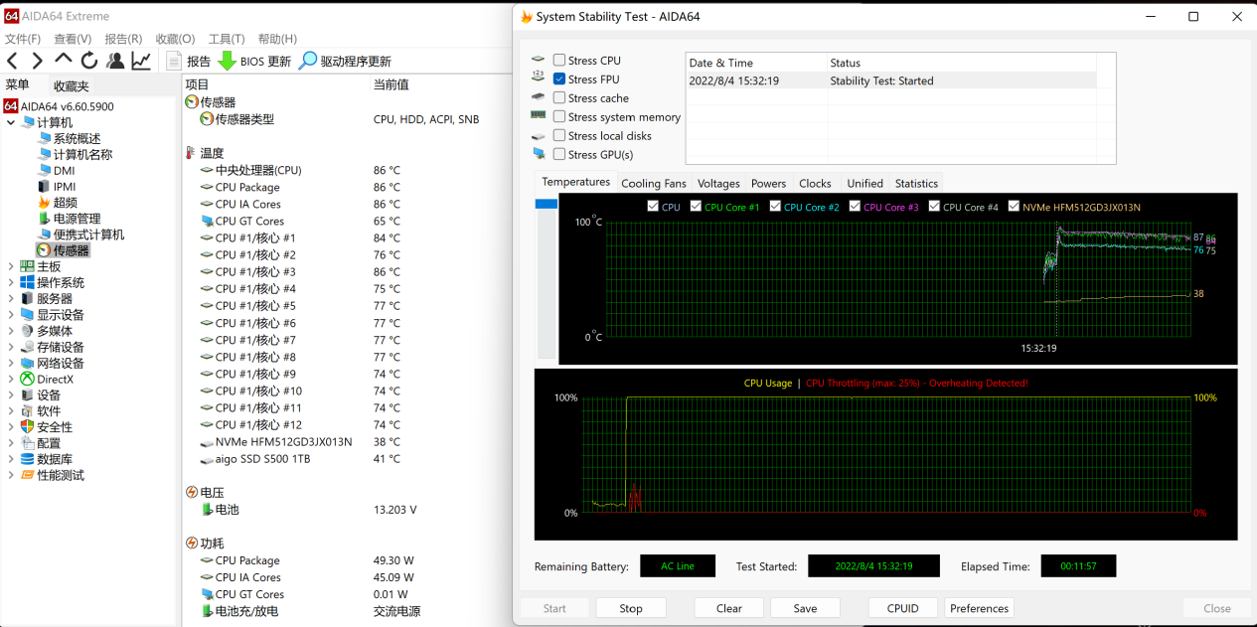Expand the 主板 tree node
The width and height of the screenshot is (1257, 627).
[11, 266]
